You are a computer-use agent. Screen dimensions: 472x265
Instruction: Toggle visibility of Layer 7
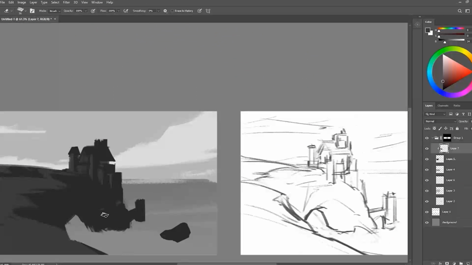coord(427,149)
